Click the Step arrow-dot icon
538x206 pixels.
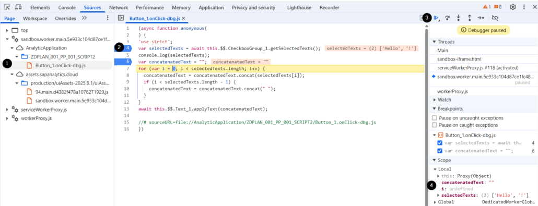coord(481,18)
